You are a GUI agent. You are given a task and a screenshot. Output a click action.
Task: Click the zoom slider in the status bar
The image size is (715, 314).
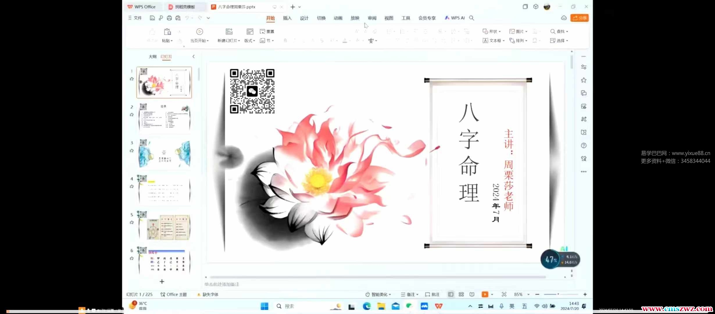pyautogui.click(x=558, y=295)
